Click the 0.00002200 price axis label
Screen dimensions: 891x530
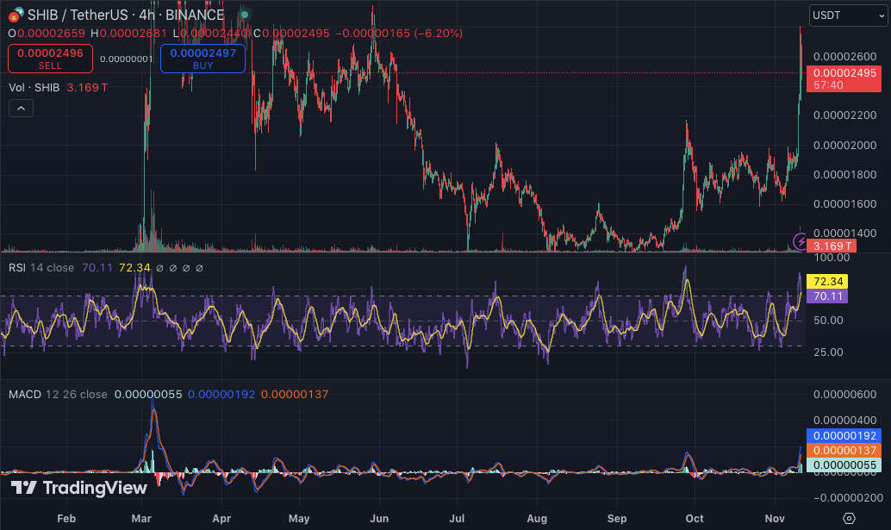pos(845,115)
